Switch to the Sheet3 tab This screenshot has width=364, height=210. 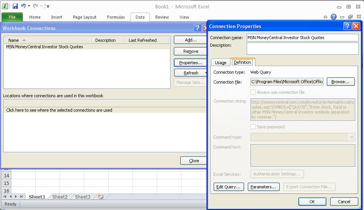(82, 197)
